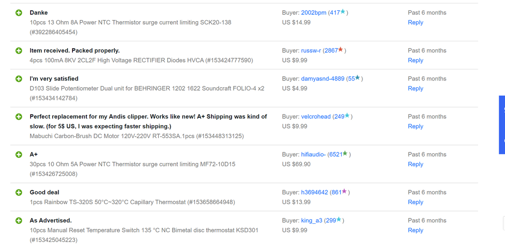Click the green plus icon beside "A+" feedback
Viewport: 505px width, 244px height.
pos(19,155)
